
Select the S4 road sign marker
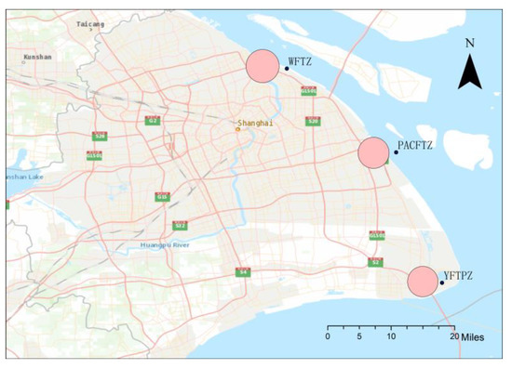243,272
